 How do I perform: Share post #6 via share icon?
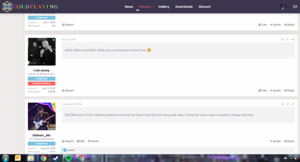[x=282, y=39]
